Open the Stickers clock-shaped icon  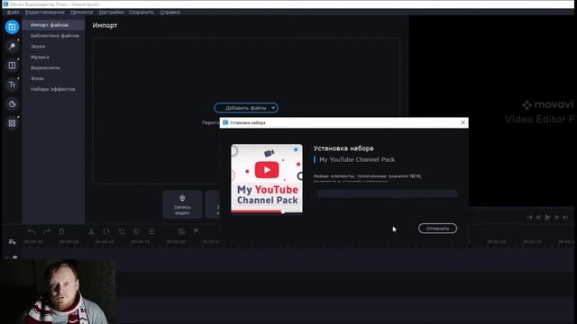click(12, 104)
